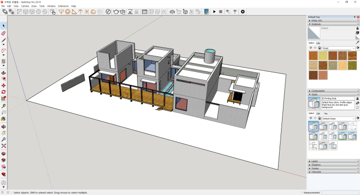Click the sample paint eyedropper in Materials
This screenshot has width=360, height=195.
pos(357,43)
